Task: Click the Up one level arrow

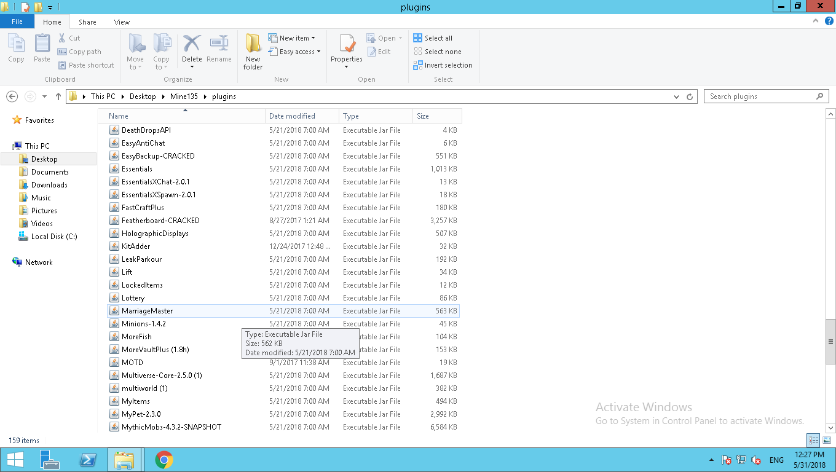Action: click(x=58, y=96)
